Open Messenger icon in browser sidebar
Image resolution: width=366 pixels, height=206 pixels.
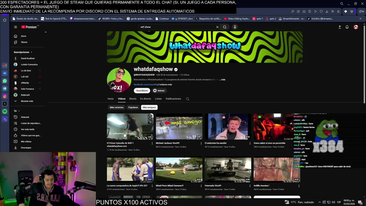pos(5,73)
